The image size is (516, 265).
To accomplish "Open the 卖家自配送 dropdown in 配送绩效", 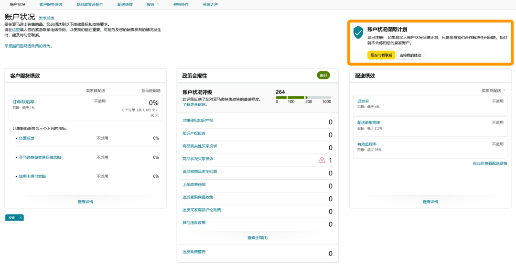I will [494, 90].
